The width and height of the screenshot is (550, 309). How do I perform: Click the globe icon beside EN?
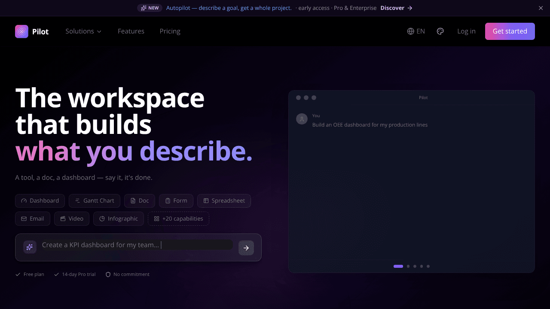(x=410, y=31)
